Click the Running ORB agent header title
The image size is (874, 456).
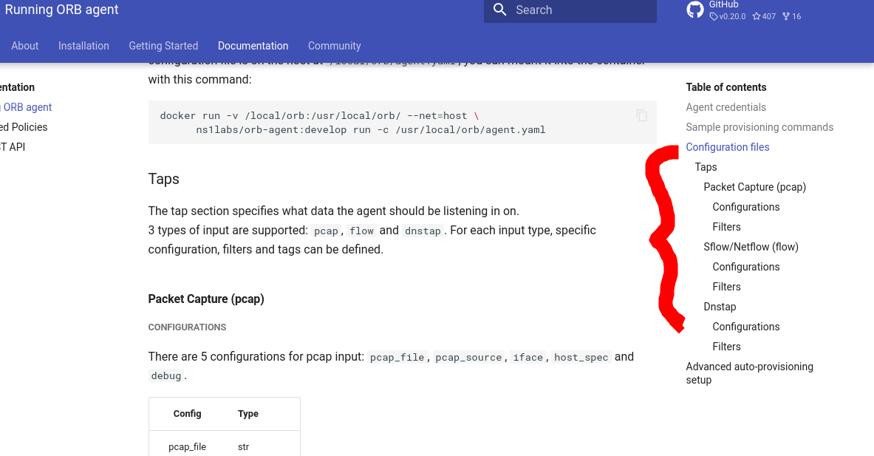pos(61,10)
